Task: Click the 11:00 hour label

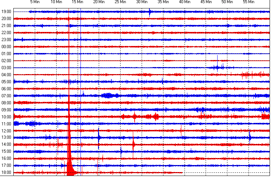Action: (6, 124)
